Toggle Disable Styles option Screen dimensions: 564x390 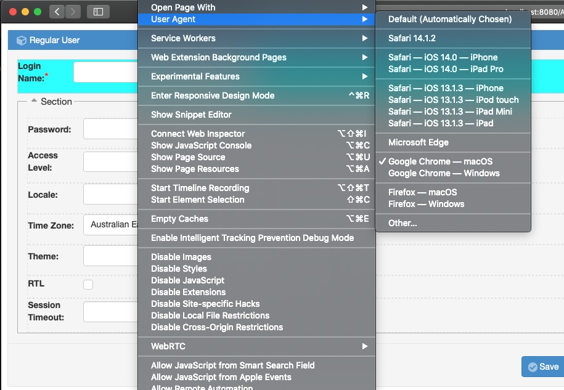click(x=257, y=269)
